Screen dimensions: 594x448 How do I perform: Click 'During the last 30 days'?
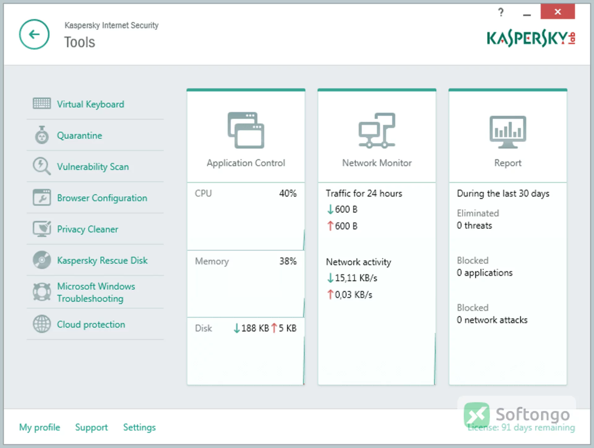[x=503, y=194]
